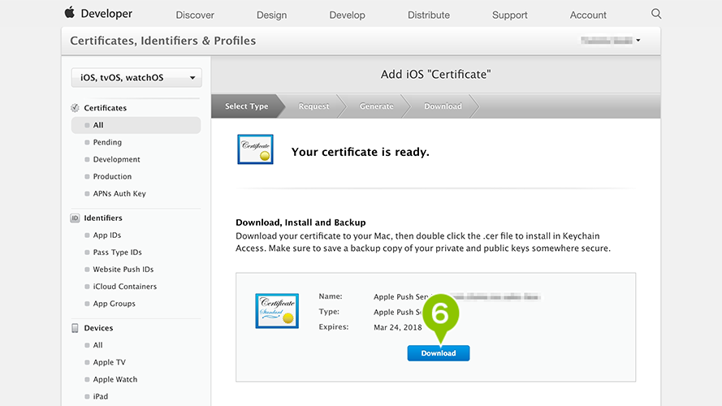Select the Select Type step

[246, 106]
